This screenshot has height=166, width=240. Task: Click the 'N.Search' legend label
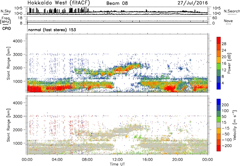point(232,11)
